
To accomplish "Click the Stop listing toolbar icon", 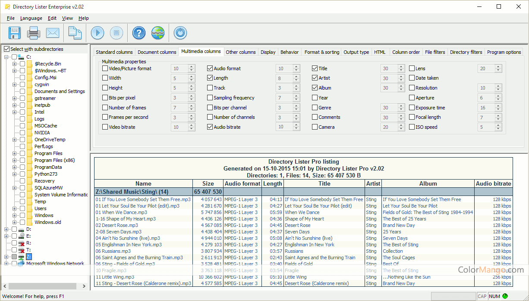I will 117,33.
